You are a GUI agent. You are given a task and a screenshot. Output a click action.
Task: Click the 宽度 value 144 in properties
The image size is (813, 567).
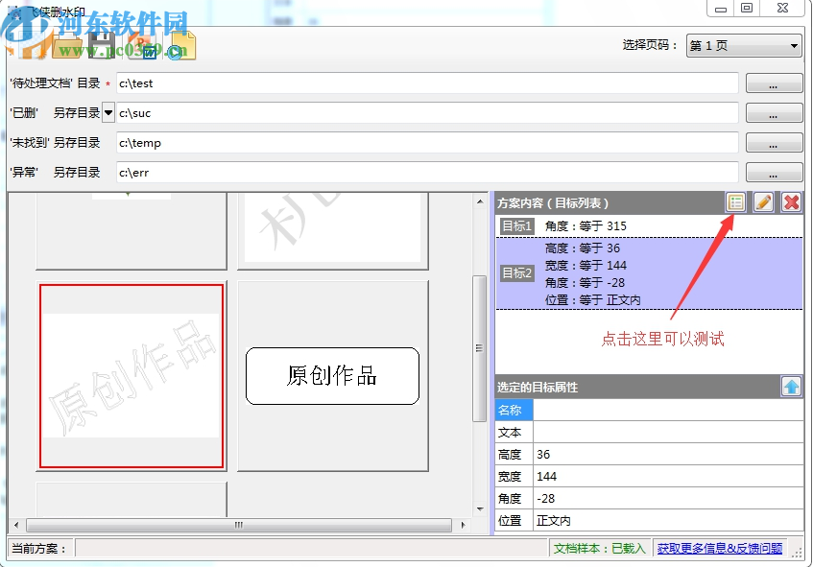tap(668, 476)
